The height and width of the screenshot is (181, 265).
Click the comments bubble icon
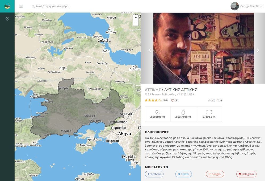tap(218, 101)
